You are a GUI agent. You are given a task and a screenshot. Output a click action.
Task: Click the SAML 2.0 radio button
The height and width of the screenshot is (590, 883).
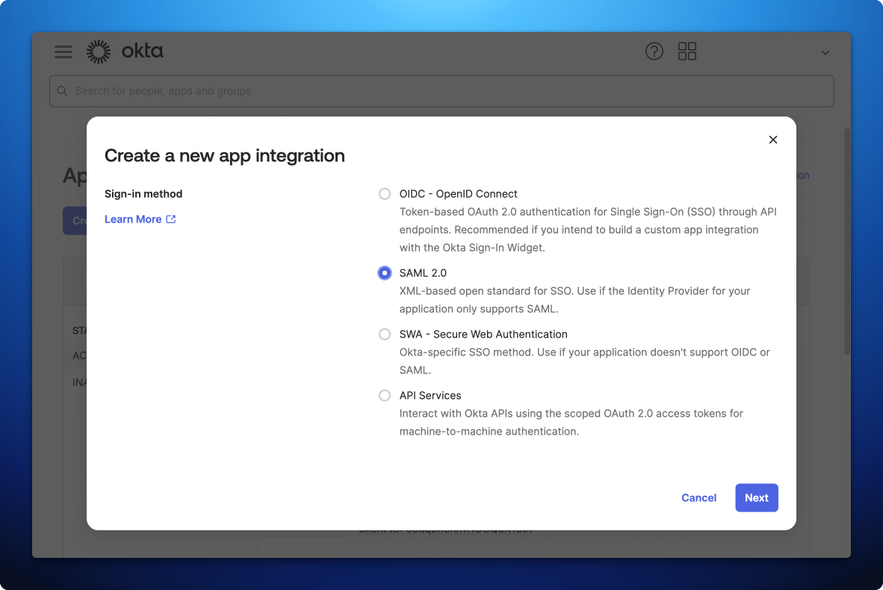(384, 273)
